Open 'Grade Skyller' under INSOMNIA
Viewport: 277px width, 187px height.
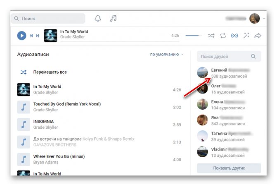[45, 127]
